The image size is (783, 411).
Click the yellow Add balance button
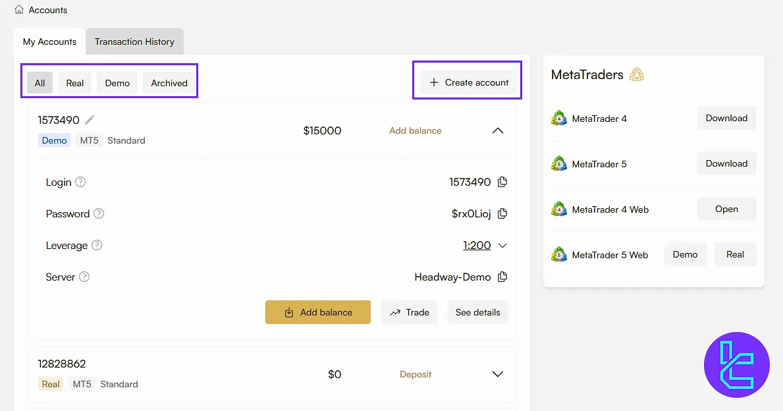click(318, 312)
